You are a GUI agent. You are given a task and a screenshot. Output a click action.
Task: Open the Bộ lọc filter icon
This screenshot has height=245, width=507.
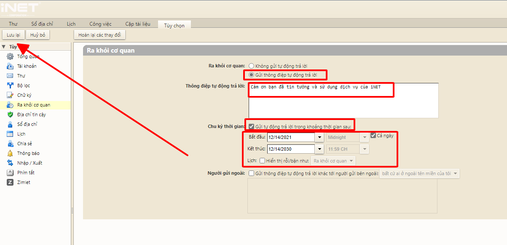coord(10,85)
